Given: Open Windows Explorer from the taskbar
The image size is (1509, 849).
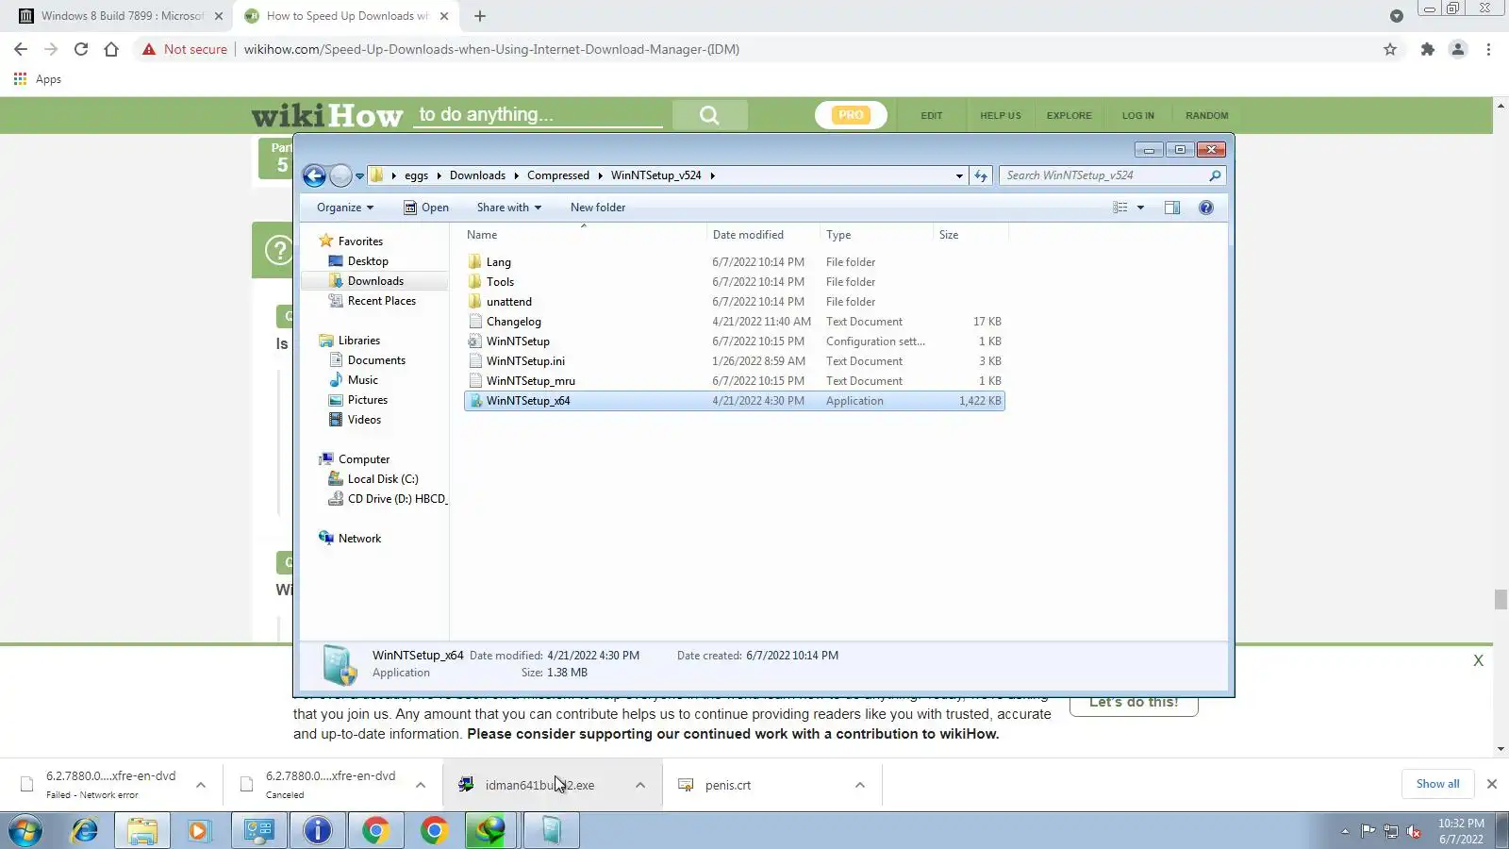Looking at the screenshot, I should tap(142, 830).
